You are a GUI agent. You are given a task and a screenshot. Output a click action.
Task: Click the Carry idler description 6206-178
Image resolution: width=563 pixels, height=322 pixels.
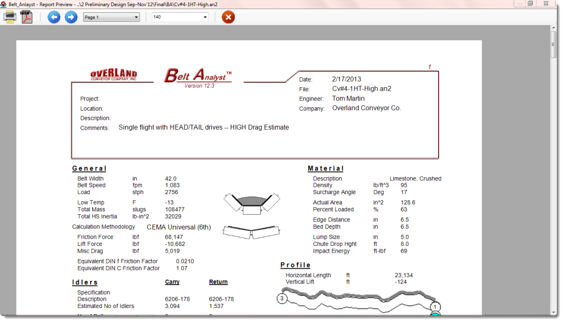(x=178, y=299)
